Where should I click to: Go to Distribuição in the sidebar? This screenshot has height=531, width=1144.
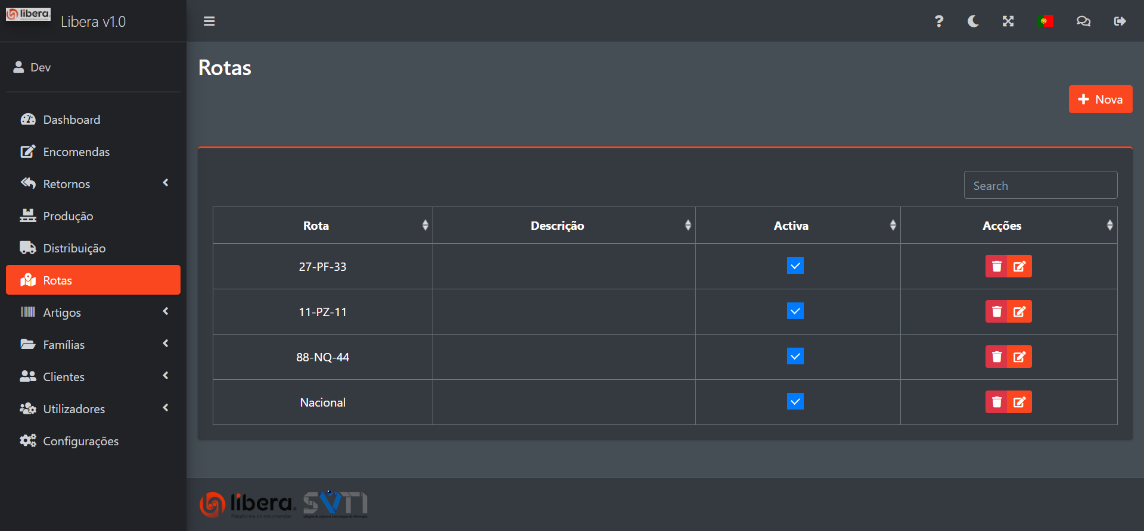(x=74, y=248)
